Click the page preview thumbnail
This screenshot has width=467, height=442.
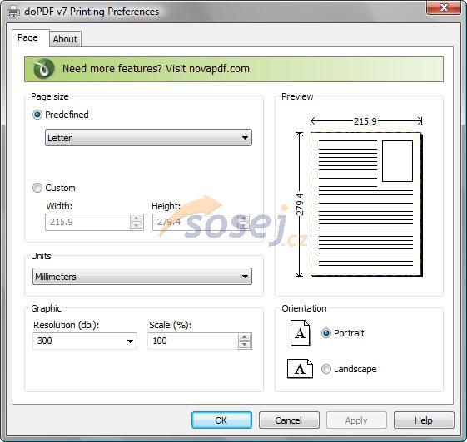pyautogui.click(x=366, y=204)
